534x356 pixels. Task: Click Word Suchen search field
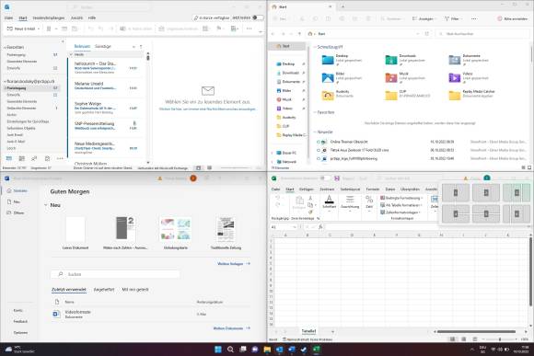click(x=115, y=274)
